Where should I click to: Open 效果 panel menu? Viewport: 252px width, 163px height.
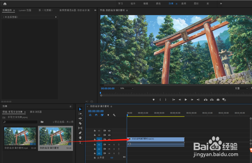pyautogui.click(x=70, y=106)
